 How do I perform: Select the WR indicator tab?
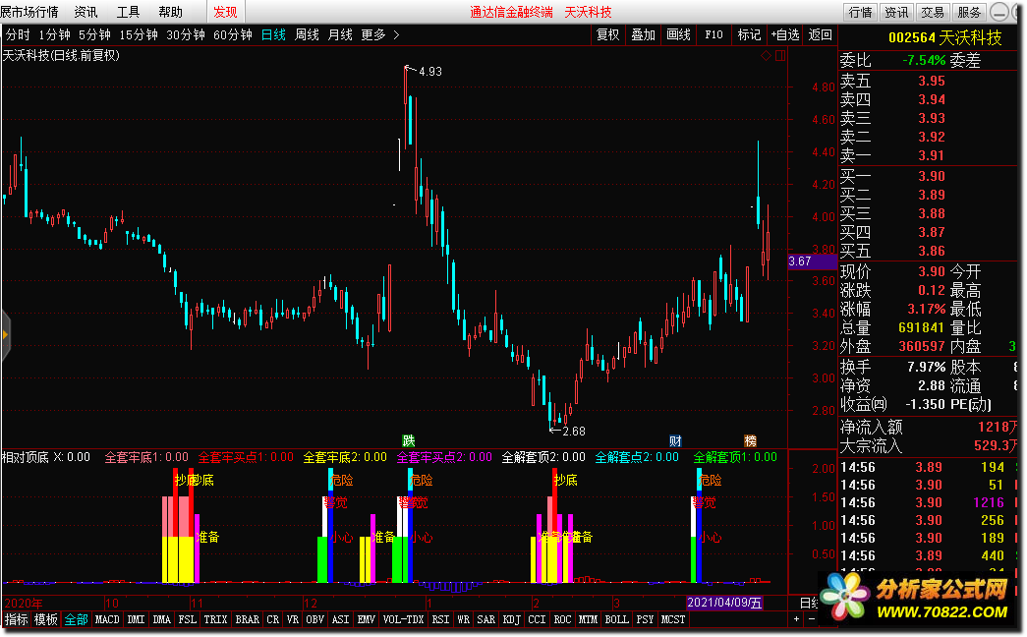point(464,619)
